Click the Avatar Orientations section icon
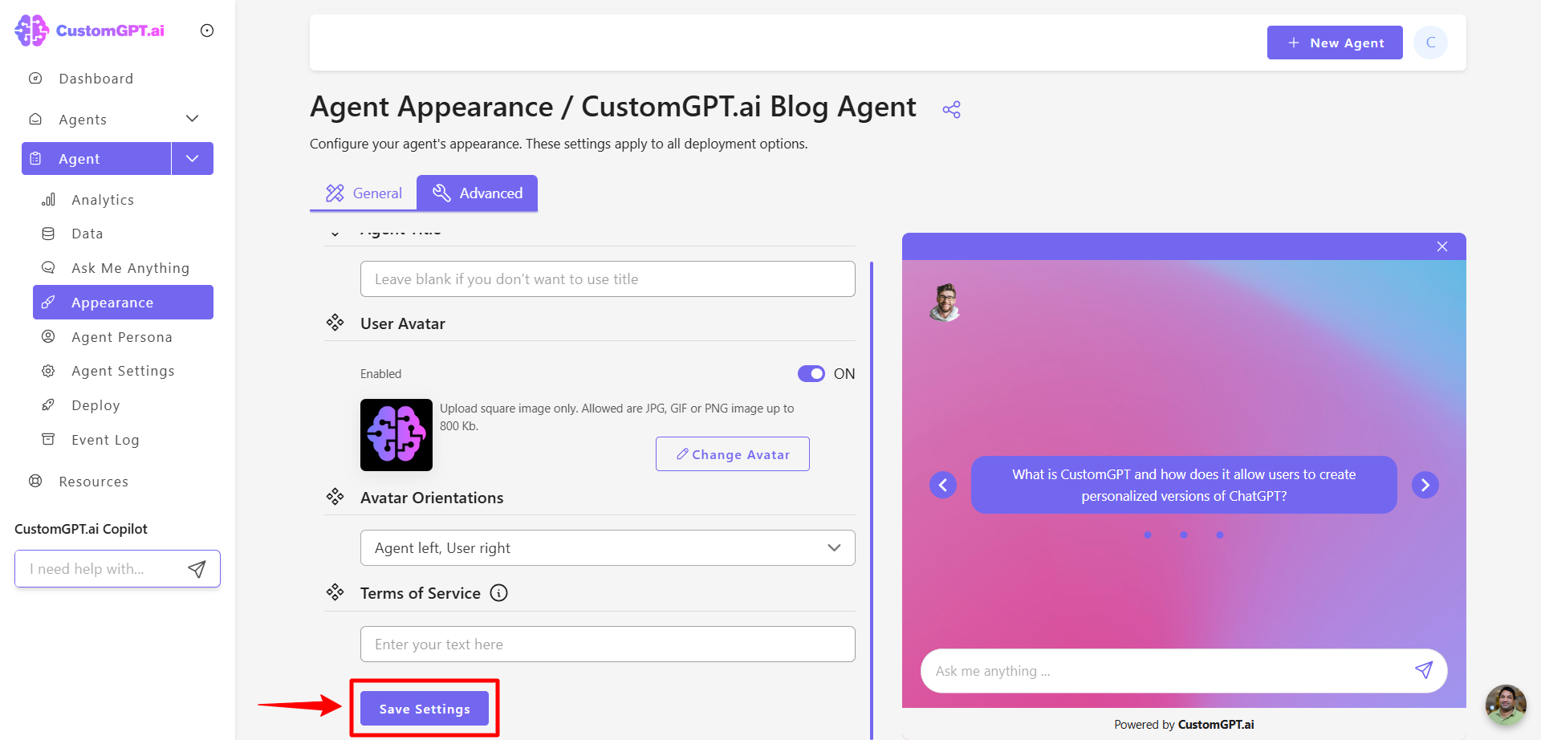The image size is (1541, 740). coord(335,497)
